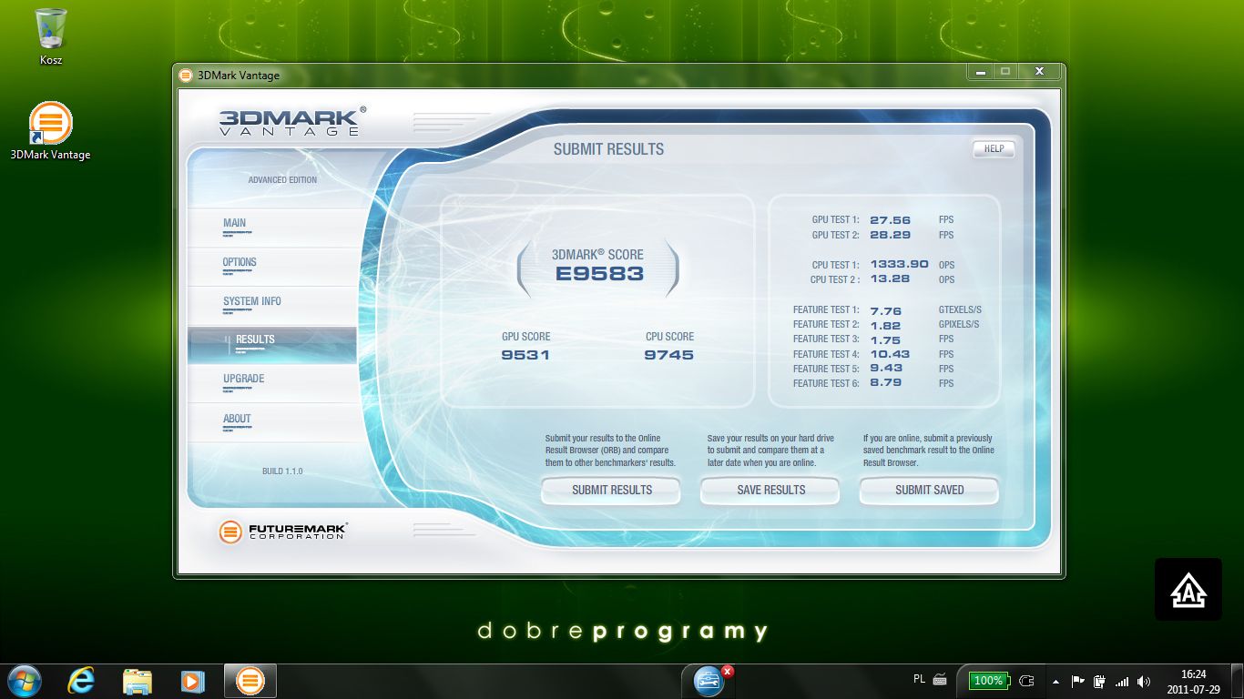Click the power plug icon beside battery
Image resolution: width=1244 pixels, height=699 pixels.
point(1027,681)
